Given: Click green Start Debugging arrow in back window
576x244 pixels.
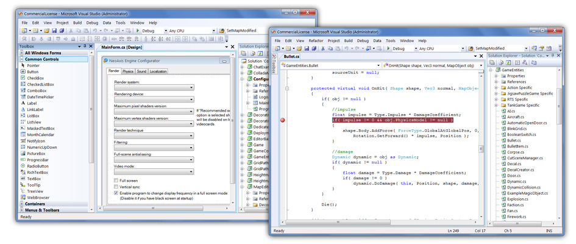Looking at the screenshot, I should pos(137,30).
